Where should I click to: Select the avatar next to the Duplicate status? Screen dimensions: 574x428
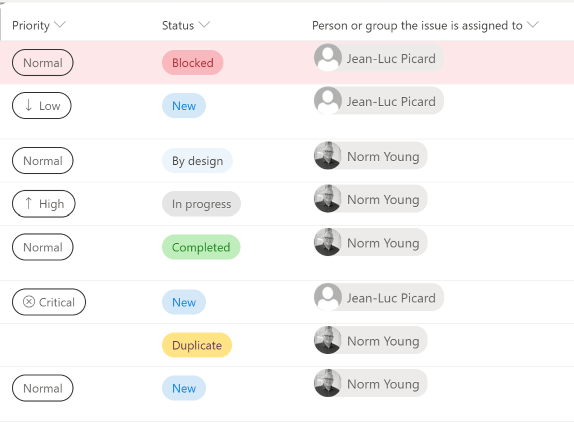pyautogui.click(x=328, y=340)
